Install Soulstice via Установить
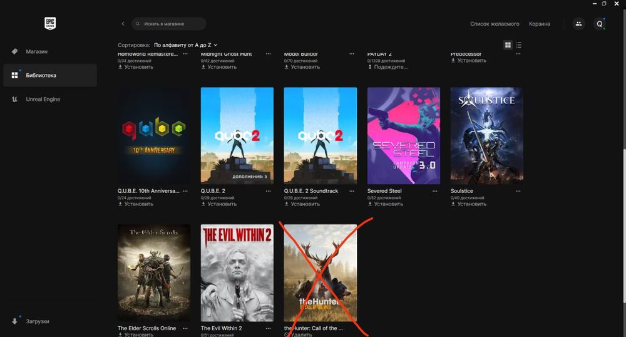 point(469,204)
